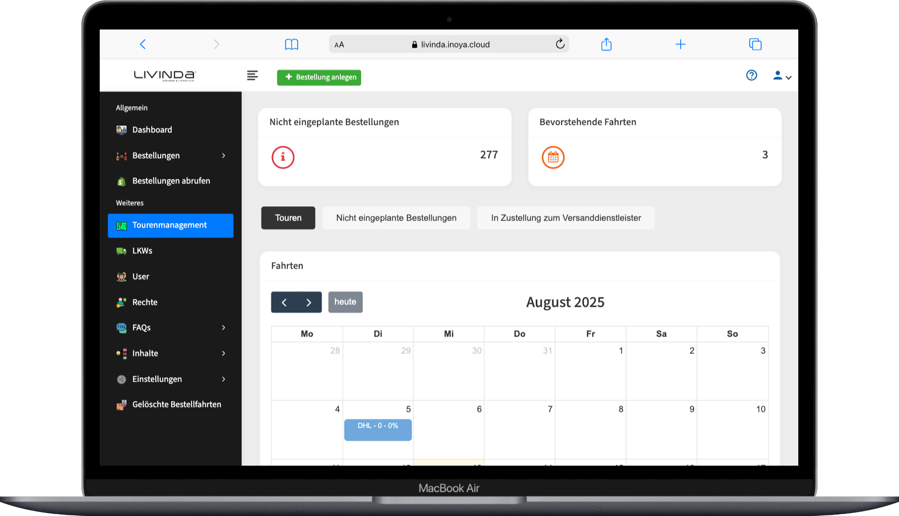This screenshot has height=516, width=899.
Task: Click calendar day 10 cell
Action: [x=732, y=430]
